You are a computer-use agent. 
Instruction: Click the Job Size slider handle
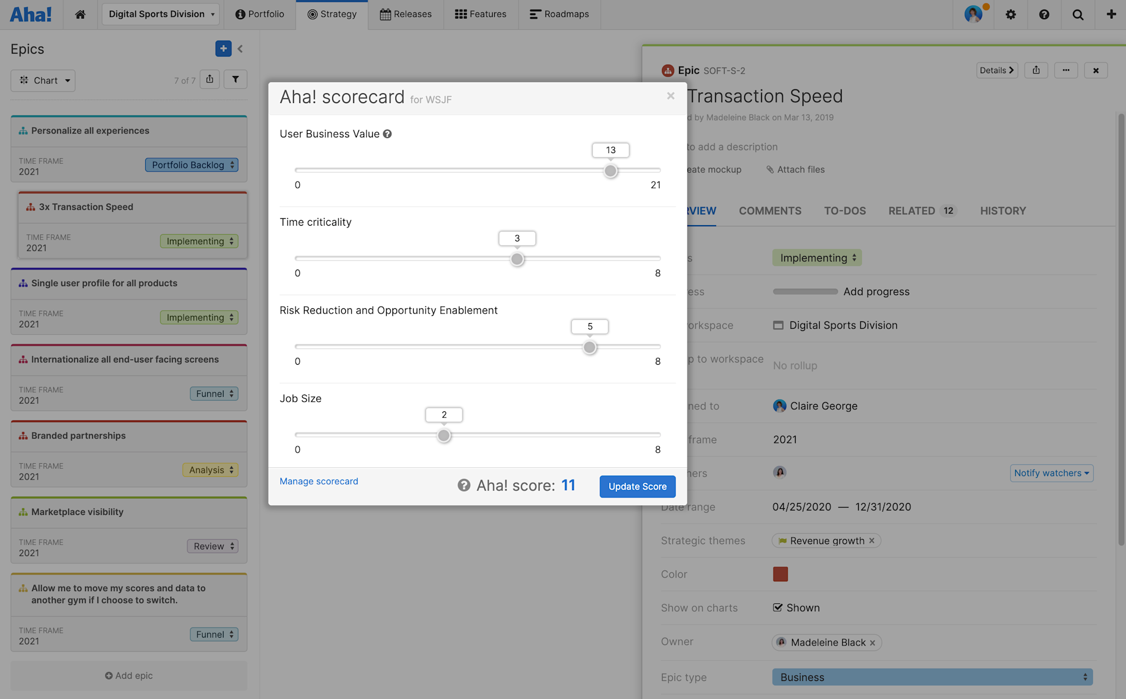tap(444, 435)
